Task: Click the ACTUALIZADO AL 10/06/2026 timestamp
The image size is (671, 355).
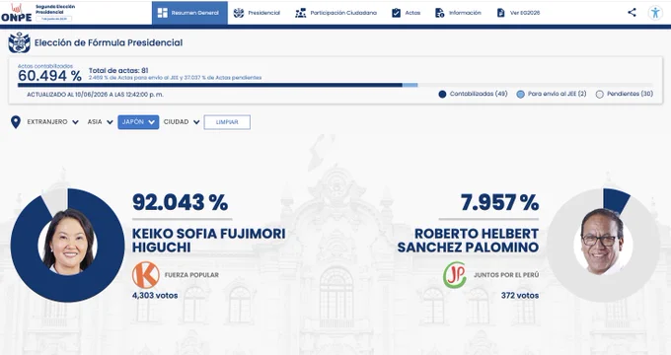Action: pos(95,95)
